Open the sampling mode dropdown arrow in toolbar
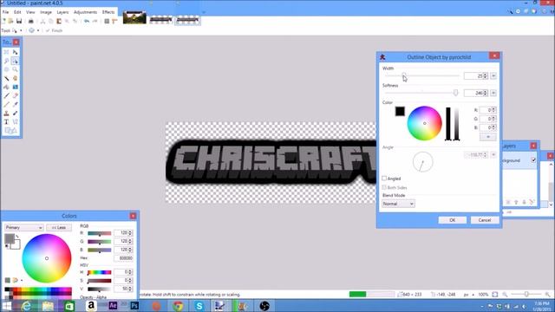This screenshot has height=312, width=555. 38,31
